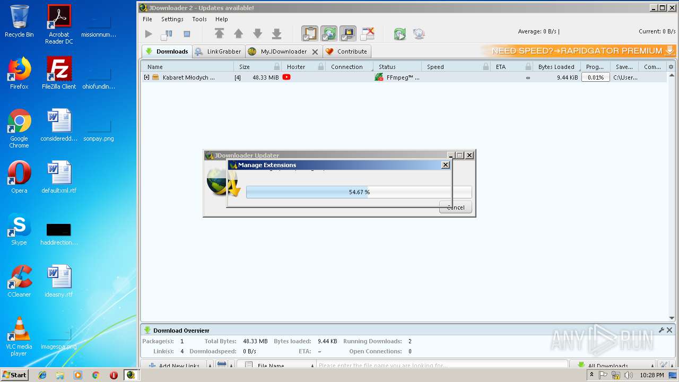Click the globe update check toolbar icon
679x382 pixels.
pyautogui.click(x=419, y=34)
